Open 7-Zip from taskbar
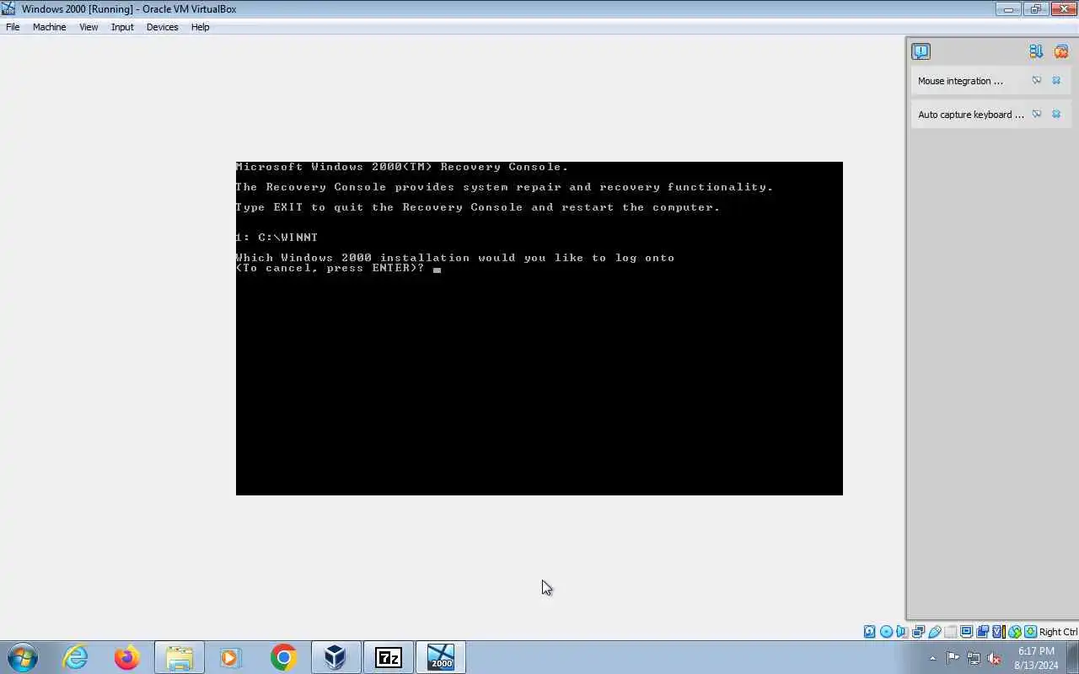This screenshot has height=674, width=1079. [389, 657]
